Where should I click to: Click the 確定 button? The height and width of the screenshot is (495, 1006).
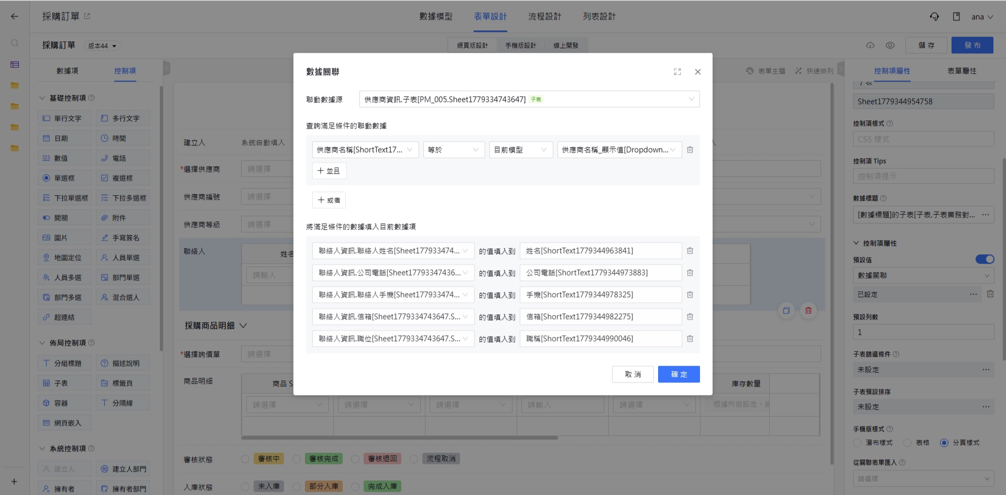click(679, 374)
